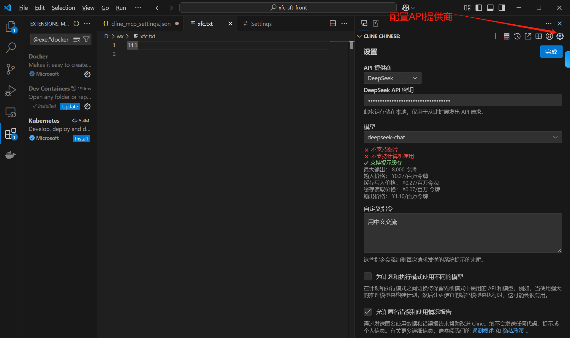Uncheck anonymous error and usage reporting
Screen dimensions: 570x338
click(368, 312)
